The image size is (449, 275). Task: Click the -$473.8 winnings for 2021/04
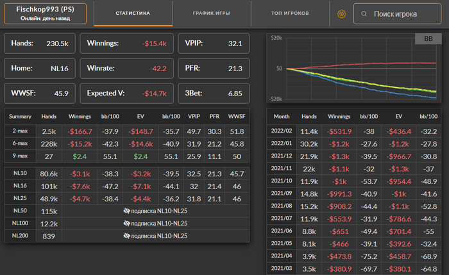click(339, 256)
